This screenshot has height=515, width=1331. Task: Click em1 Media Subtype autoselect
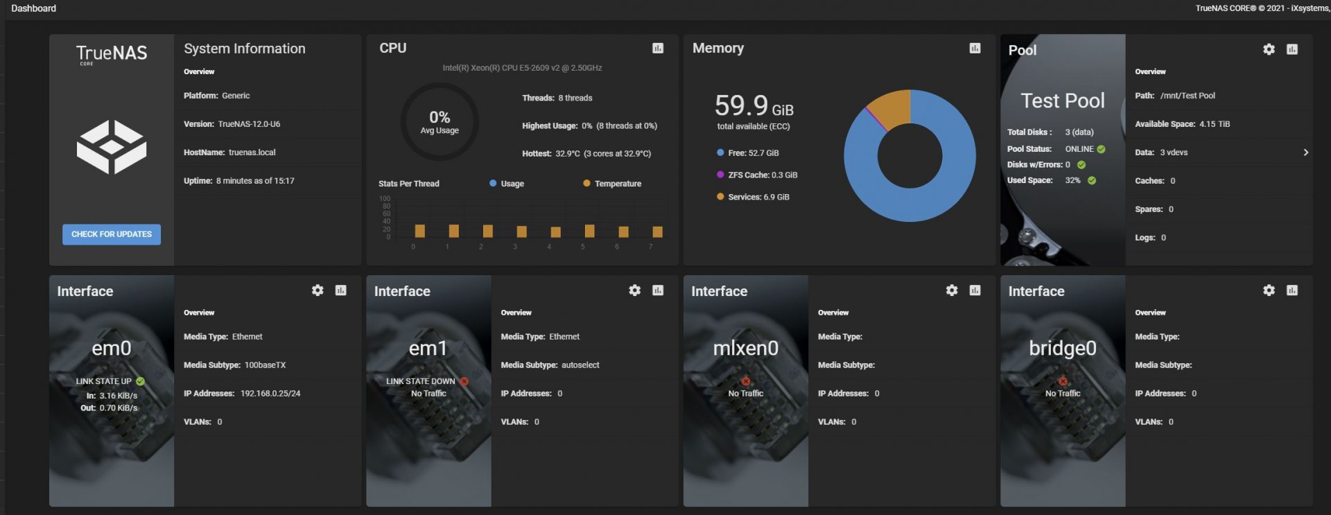(x=550, y=365)
